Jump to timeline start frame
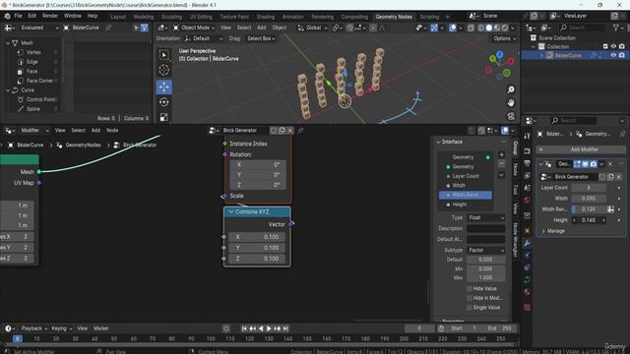The height and width of the screenshot is (354, 630). tap(244, 328)
